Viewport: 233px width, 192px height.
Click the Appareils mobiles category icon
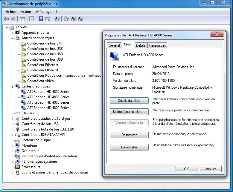[x=18, y=33]
